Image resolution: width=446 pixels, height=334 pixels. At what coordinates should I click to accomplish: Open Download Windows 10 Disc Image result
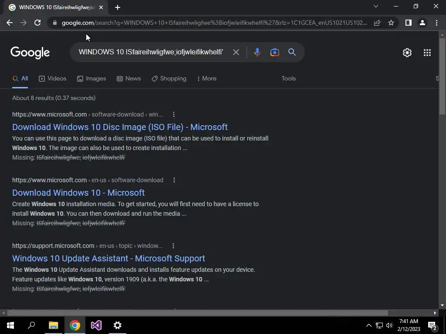click(120, 127)
